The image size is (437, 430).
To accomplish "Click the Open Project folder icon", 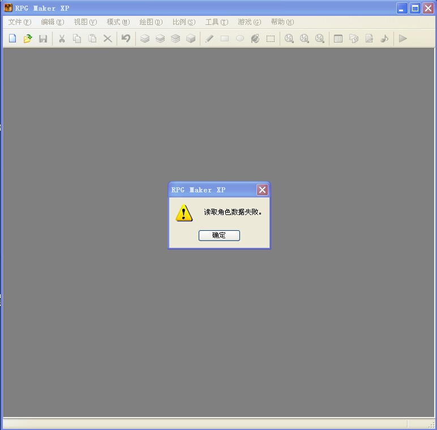I will (28, 38).
